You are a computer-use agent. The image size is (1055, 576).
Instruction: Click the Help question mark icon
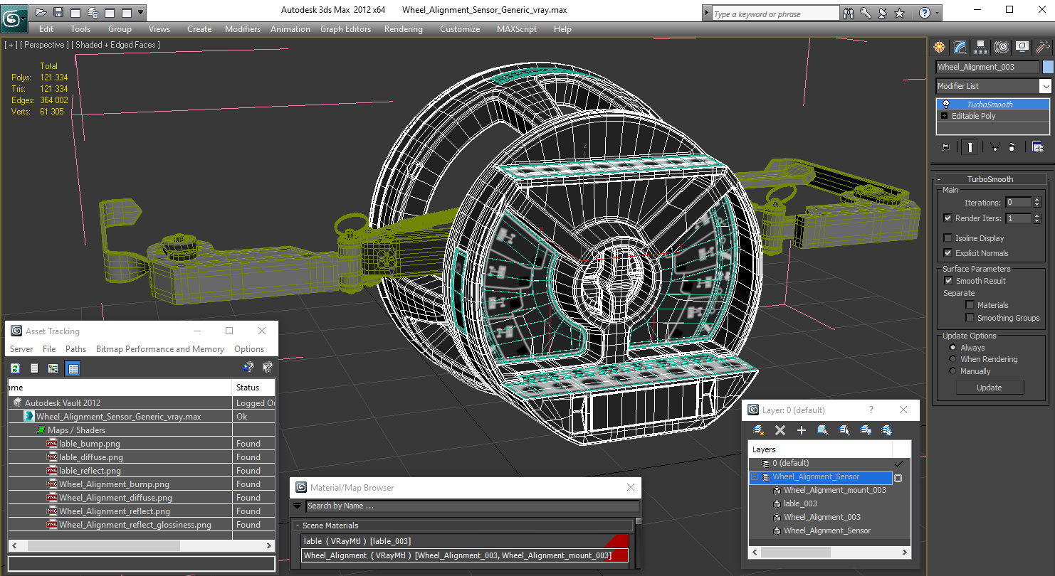924,13
